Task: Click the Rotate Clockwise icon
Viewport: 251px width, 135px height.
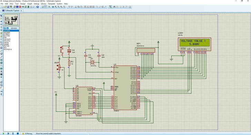Action: click(1, 82)
